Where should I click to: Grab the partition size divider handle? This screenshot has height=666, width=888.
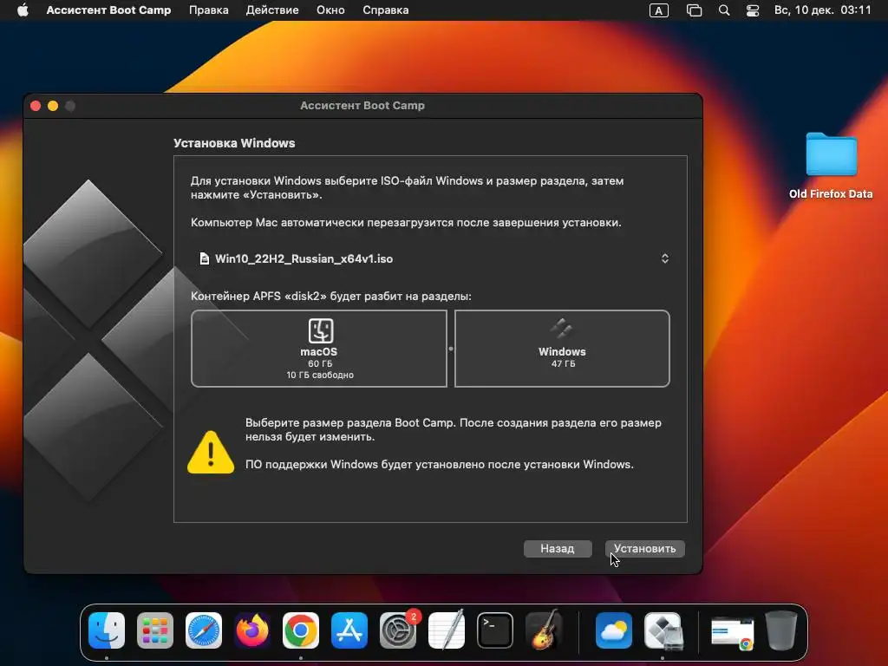[451, 349]
